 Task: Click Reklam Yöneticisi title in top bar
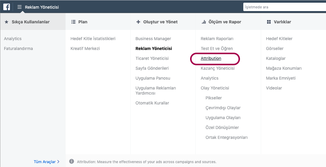point(42,7)
